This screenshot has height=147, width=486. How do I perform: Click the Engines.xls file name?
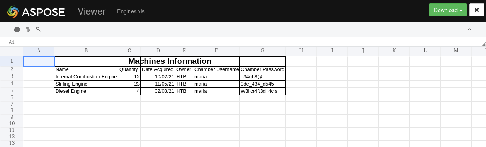(131, 11)
